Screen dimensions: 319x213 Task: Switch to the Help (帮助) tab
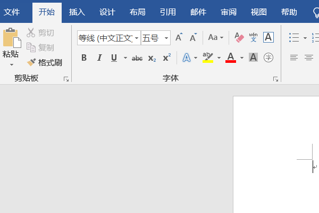[x=289, y=12]
